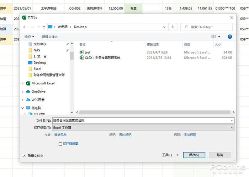Select the 2. 项 目 folder
Screen dimensions: 249x177
pos(40,56)
